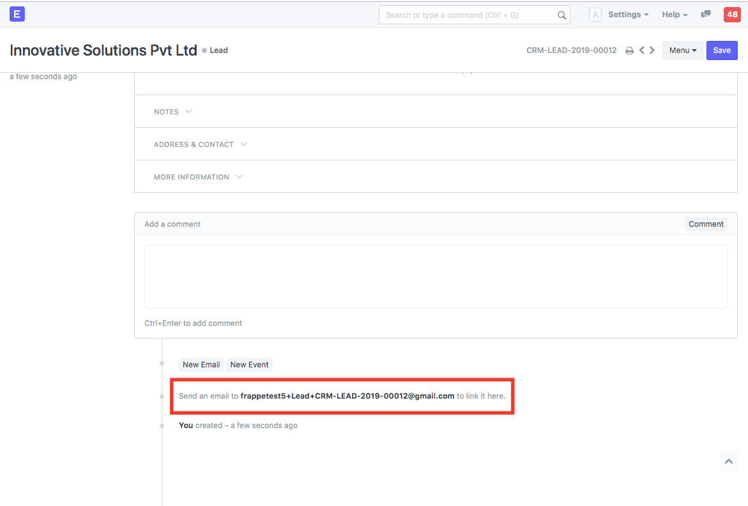748x506 pixels.
Task: Open the Help dropdown menu
Action: click(x=675, y=15)
